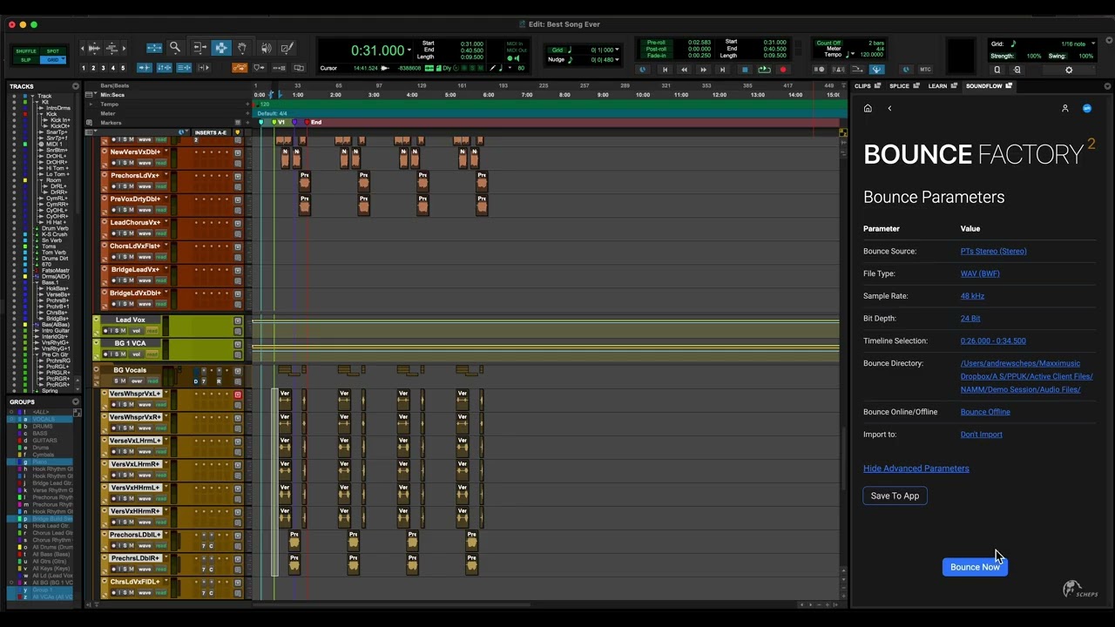Toggle the highlighted tempo conductor icon
1115x627 pixels.
click(x=876, y=70)
